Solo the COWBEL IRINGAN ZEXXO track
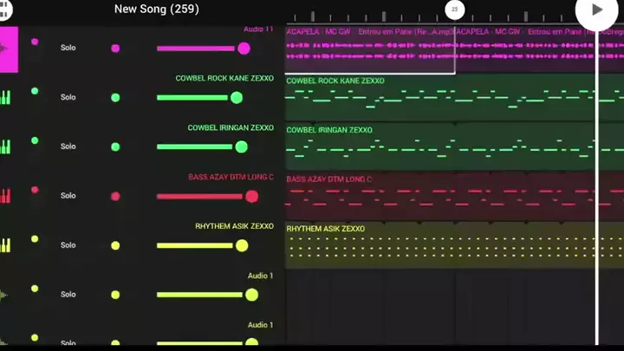The width and height of the screenshot is (624, 351). (68, 146)
